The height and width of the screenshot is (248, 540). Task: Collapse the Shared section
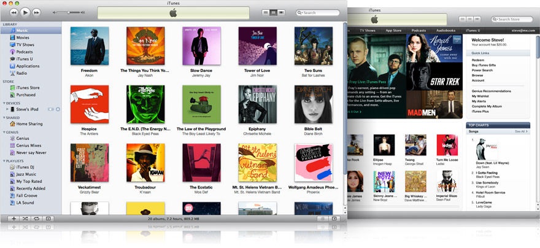click(x=4, y=118)
